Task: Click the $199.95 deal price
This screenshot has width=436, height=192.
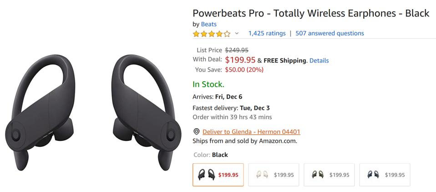Action: pos(240,60)
